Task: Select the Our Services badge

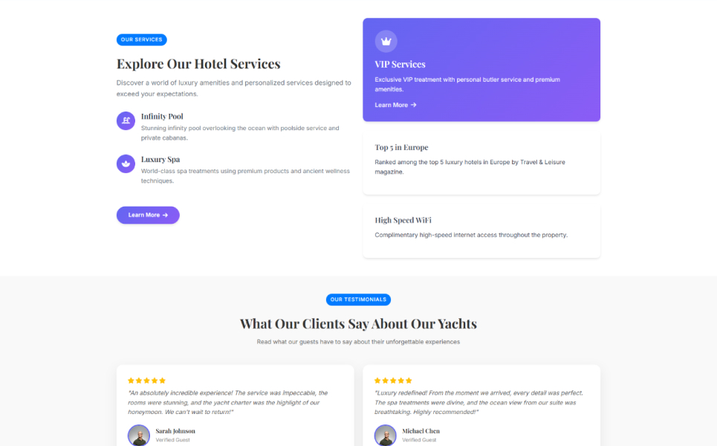Action: [141, 39]
